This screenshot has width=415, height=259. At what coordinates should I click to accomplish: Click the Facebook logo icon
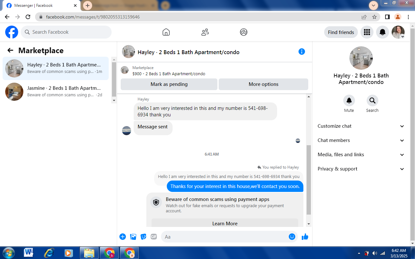[12, 32]
